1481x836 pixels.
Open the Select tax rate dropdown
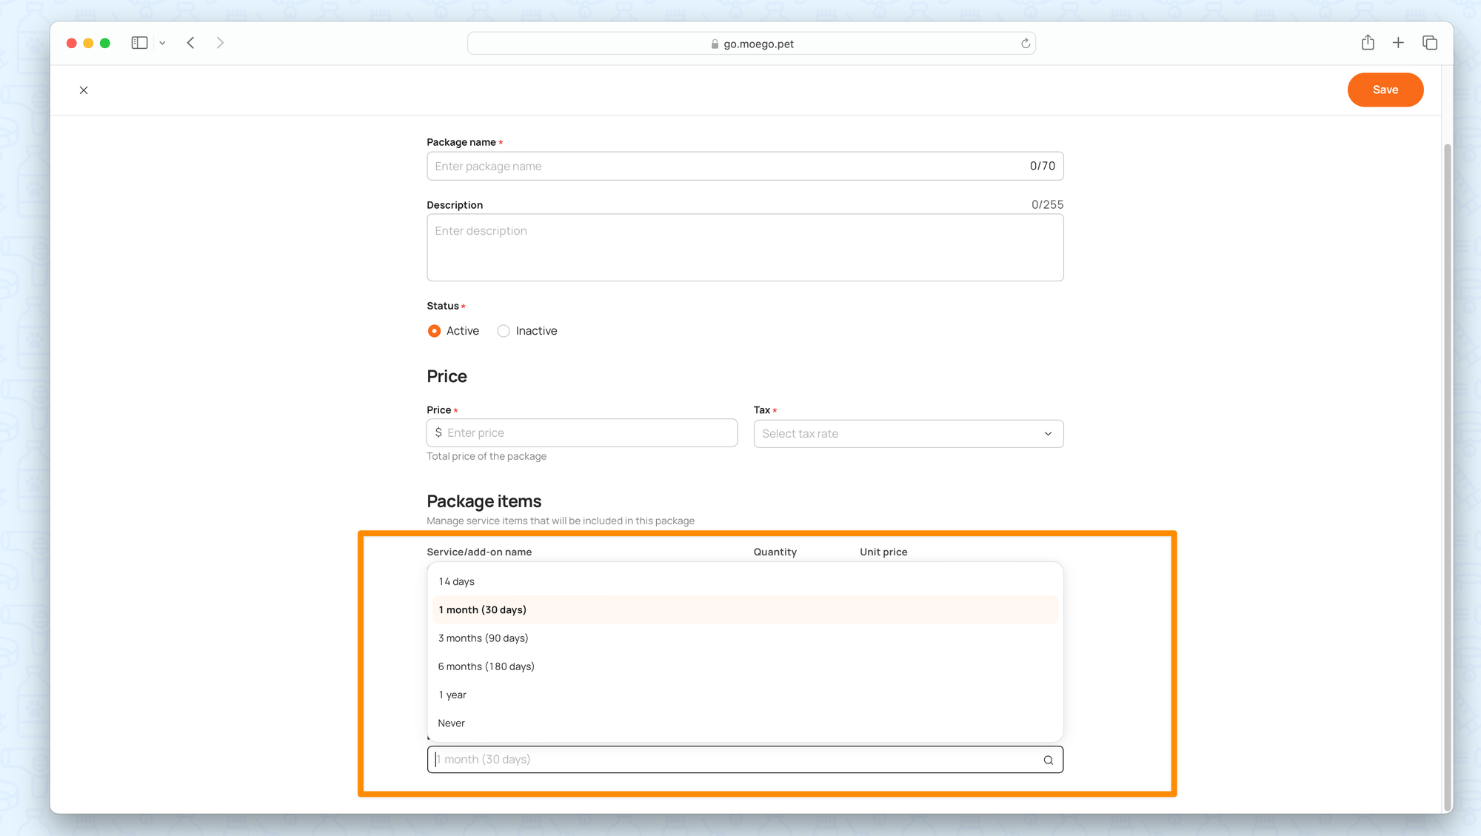tap(908, 434)
